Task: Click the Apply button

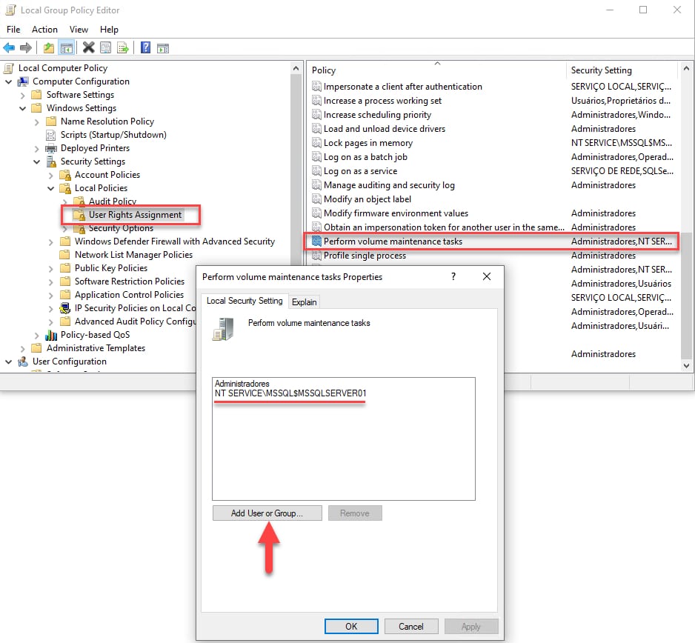Action: [470, 626]
